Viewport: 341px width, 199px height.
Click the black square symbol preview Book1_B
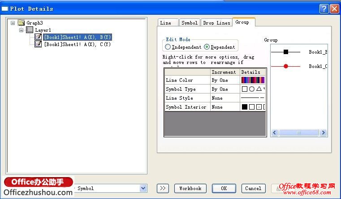coord(286,52)
